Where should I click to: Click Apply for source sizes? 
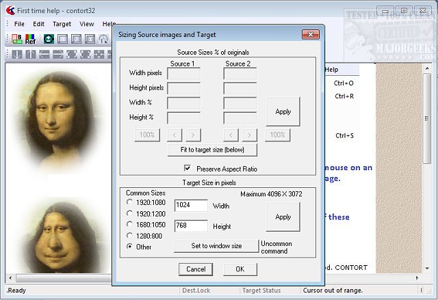pos(283,111)
